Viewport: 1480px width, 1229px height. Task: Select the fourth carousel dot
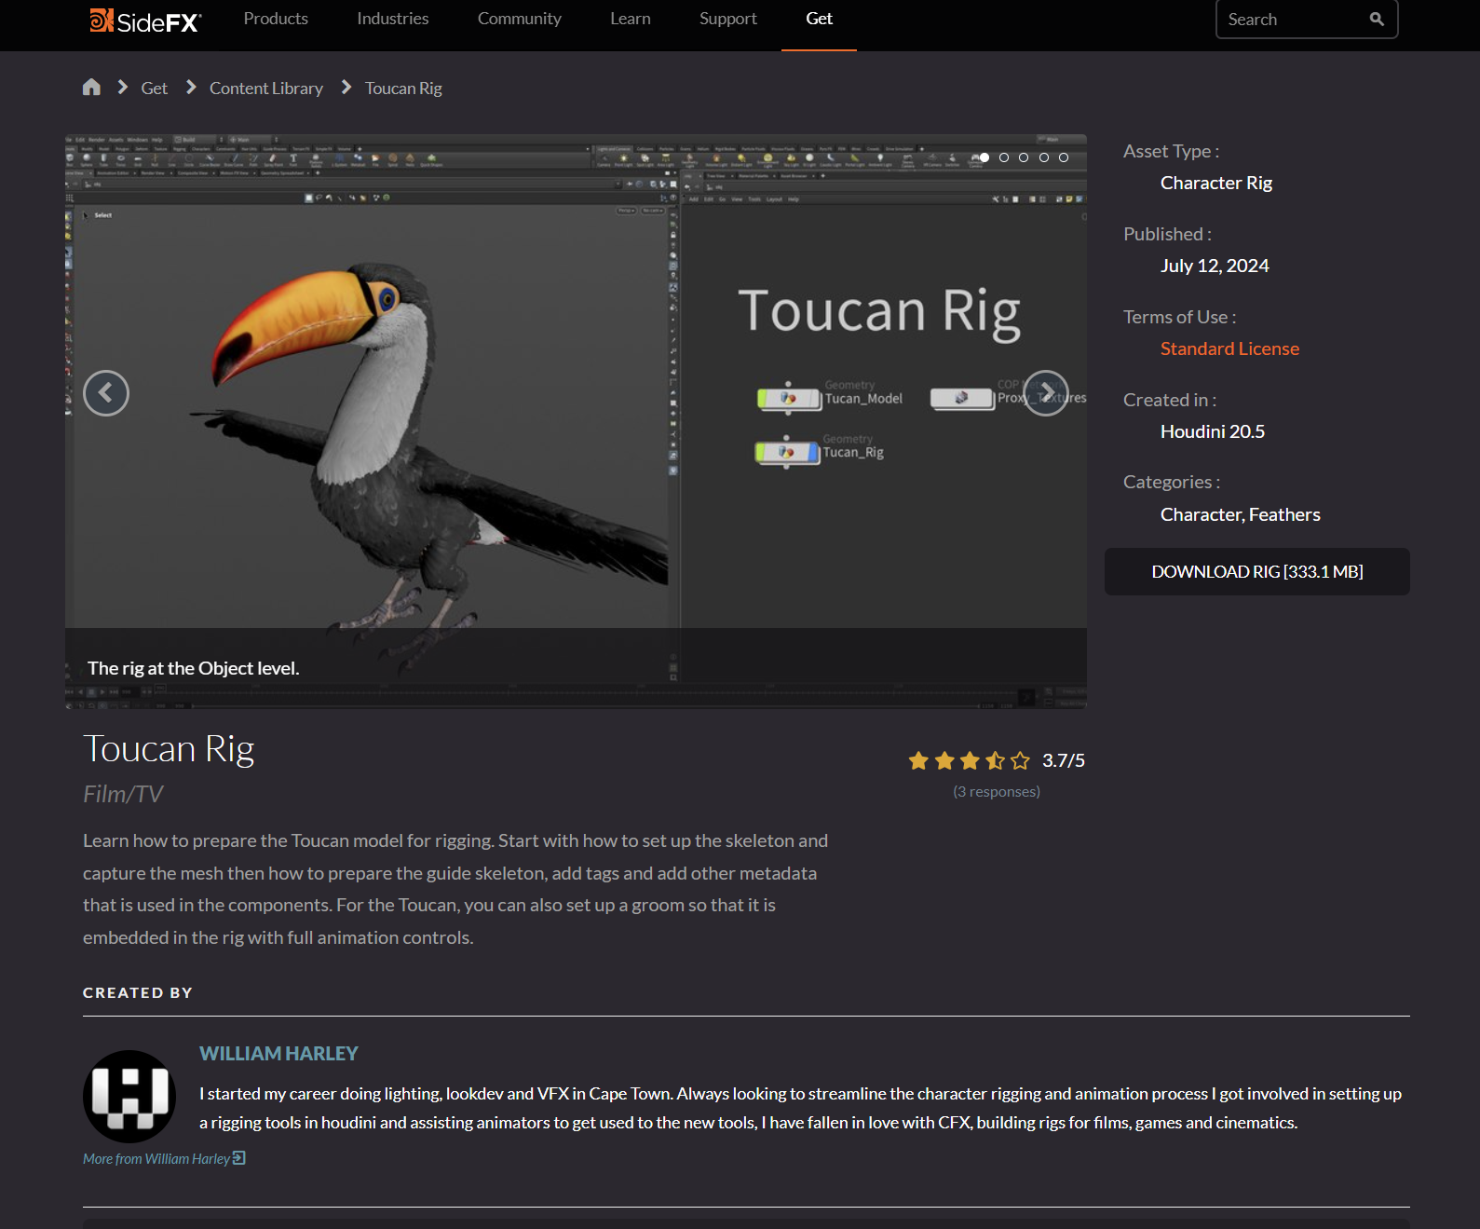point(1044,157)
